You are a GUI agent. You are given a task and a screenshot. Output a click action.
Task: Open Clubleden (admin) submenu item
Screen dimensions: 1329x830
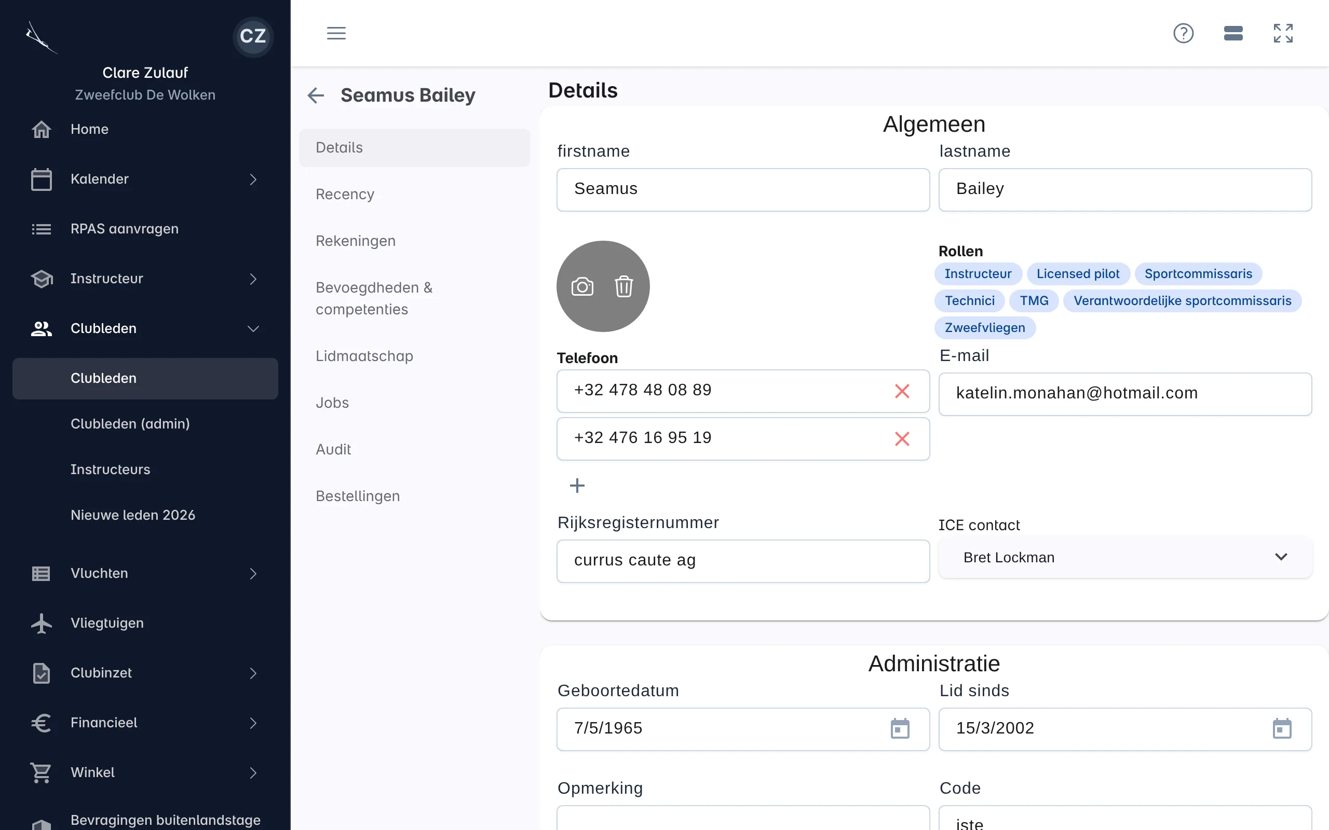[145, 424]
